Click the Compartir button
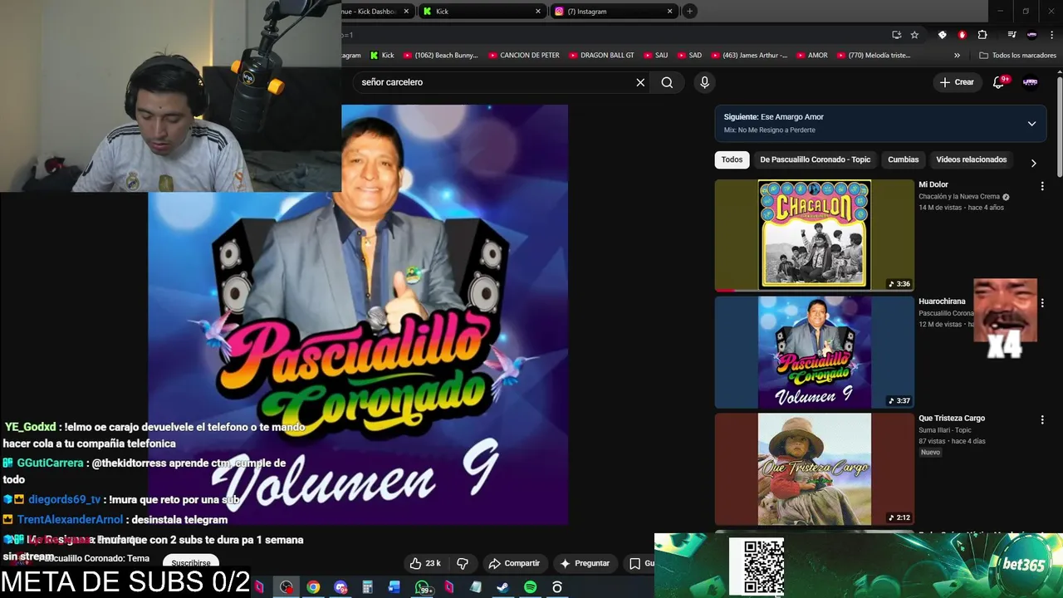 tap(514, 563)
